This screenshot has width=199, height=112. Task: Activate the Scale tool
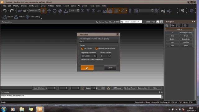[60, 11]
